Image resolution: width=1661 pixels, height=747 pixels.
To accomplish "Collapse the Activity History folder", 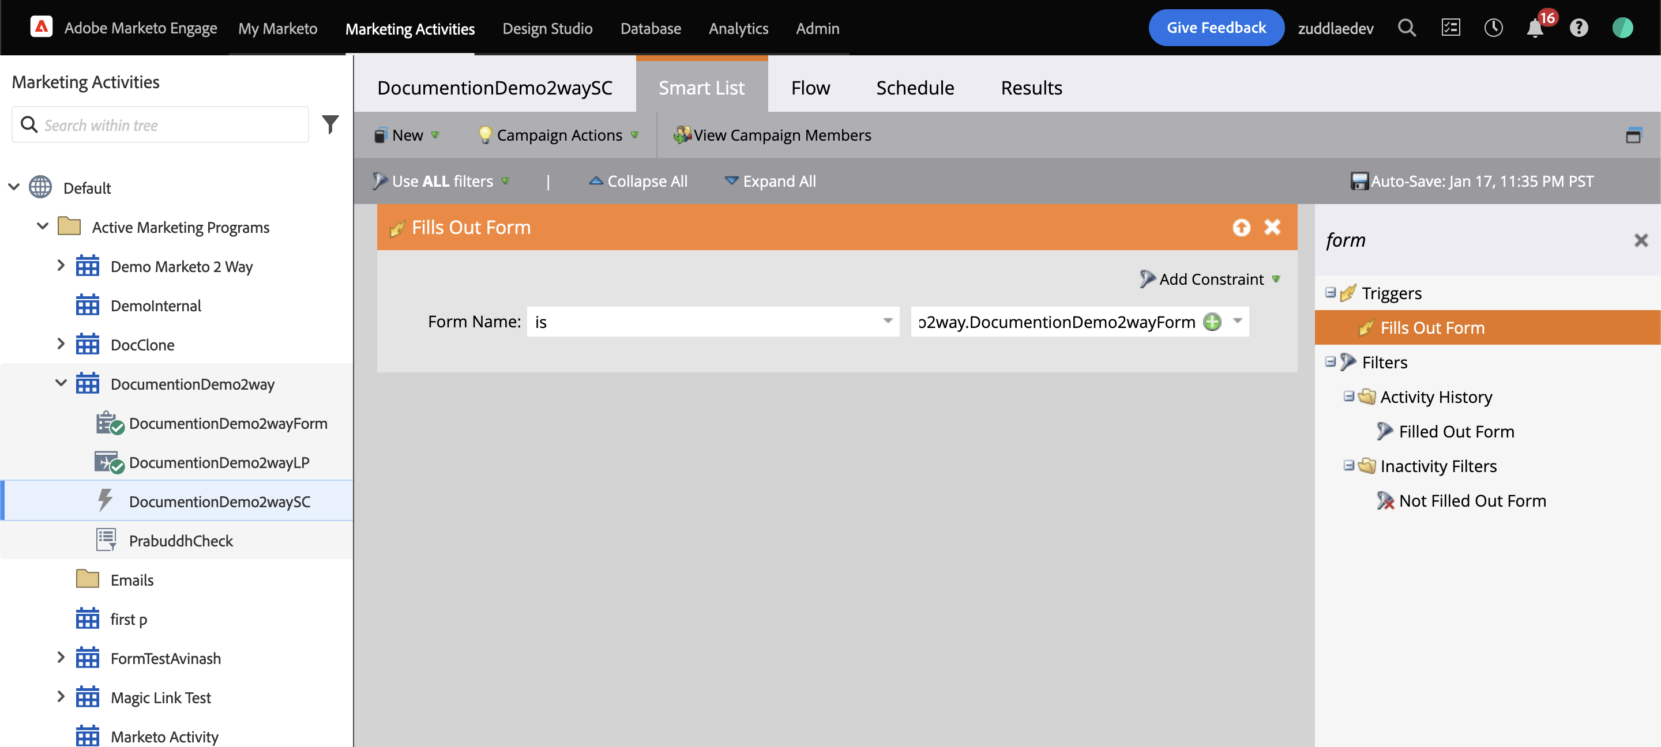I will click(1348, 397).
